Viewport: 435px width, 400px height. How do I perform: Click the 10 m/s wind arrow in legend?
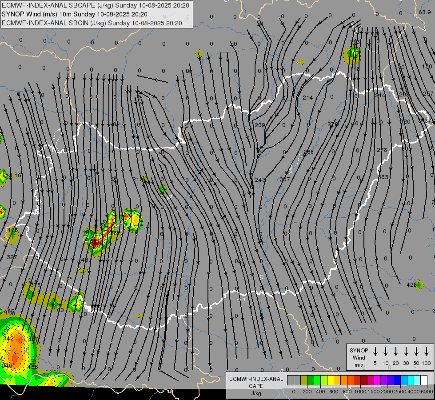coord(386,352)
